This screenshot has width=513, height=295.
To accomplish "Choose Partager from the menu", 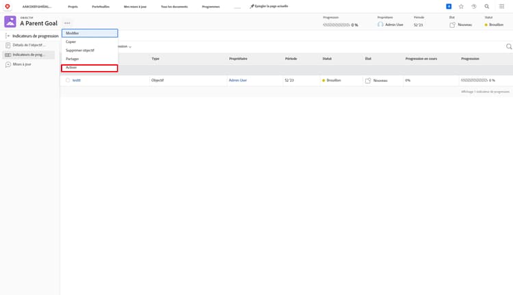I will (90, 59).
